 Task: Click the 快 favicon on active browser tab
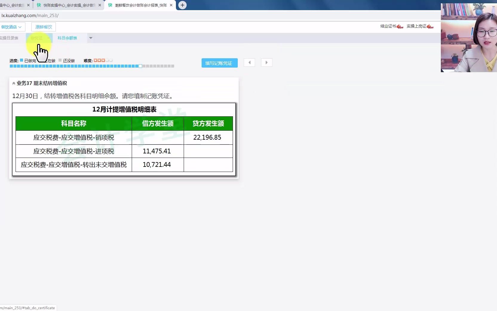click(110, 5)
